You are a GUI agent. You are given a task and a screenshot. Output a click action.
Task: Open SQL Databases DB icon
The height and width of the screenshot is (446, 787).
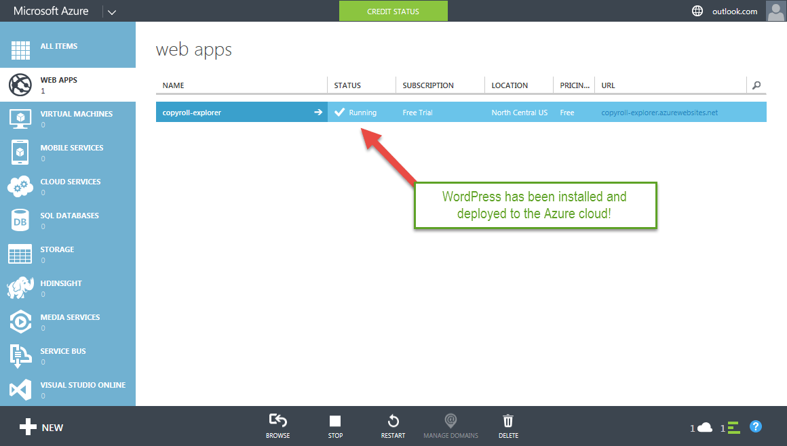[20, 221]
